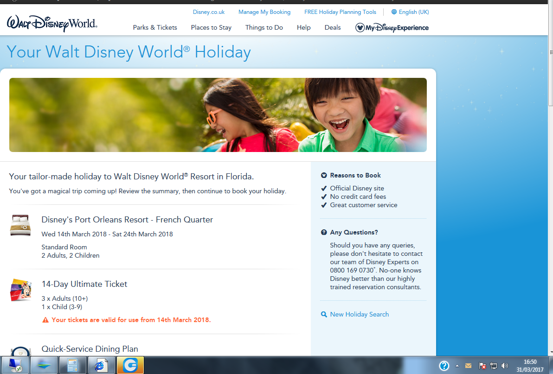Viewport: 553px width, 374px height.
Task: Show hidden system tray icons
Action: click(x=457, y=366)
